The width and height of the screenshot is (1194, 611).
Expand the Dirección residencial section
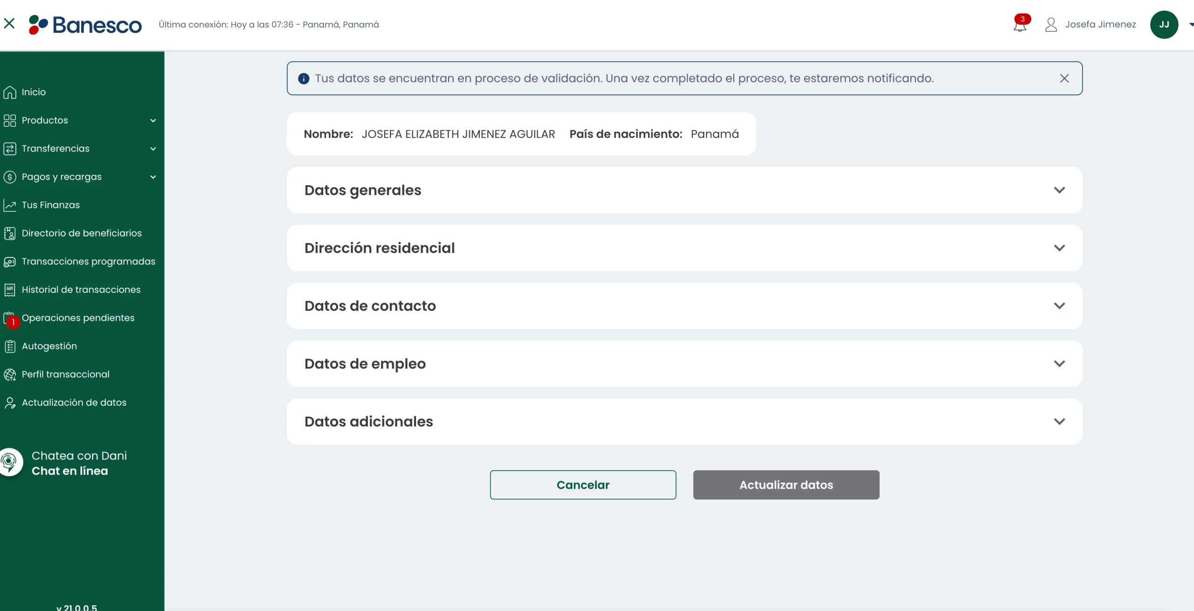(684, 248)
